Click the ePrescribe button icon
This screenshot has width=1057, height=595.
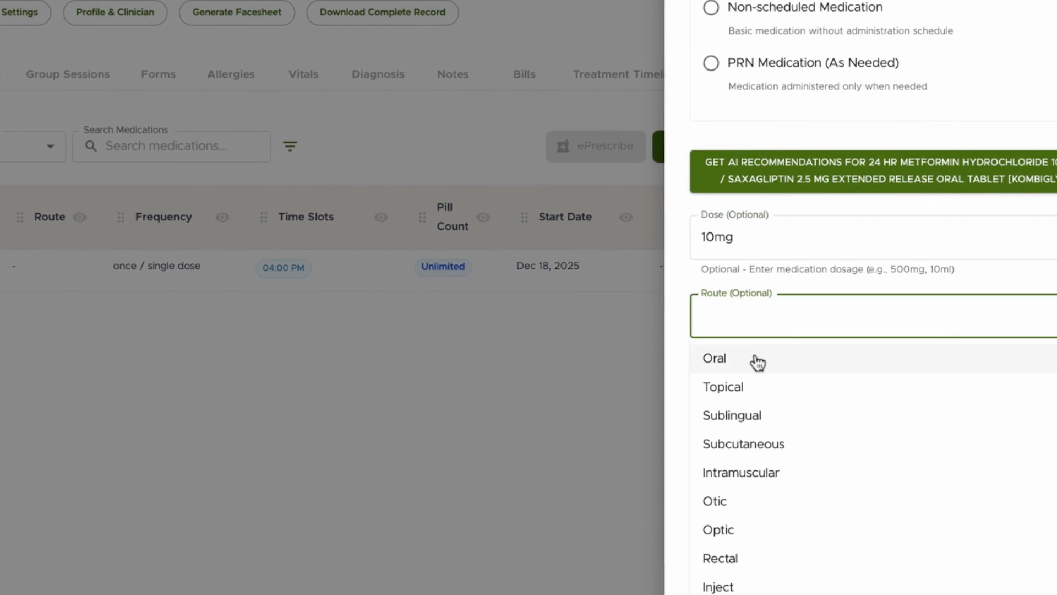tap(563, 146)
